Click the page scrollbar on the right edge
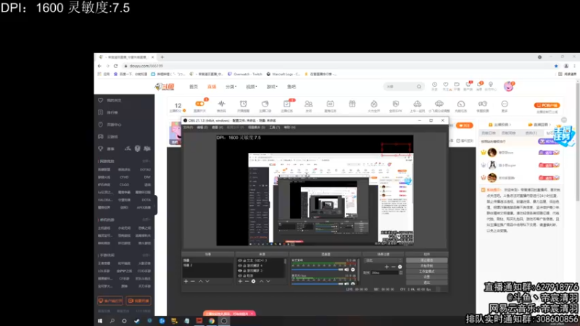The width and height of the screenshot is (580, 326). [x=577, y=142]
